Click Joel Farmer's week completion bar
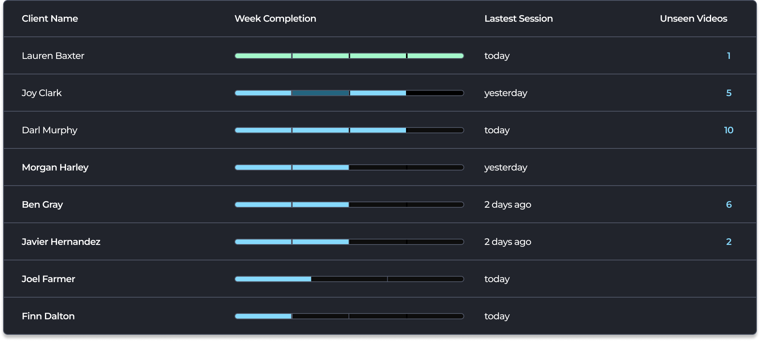760x341 pixels. [349, 279]
